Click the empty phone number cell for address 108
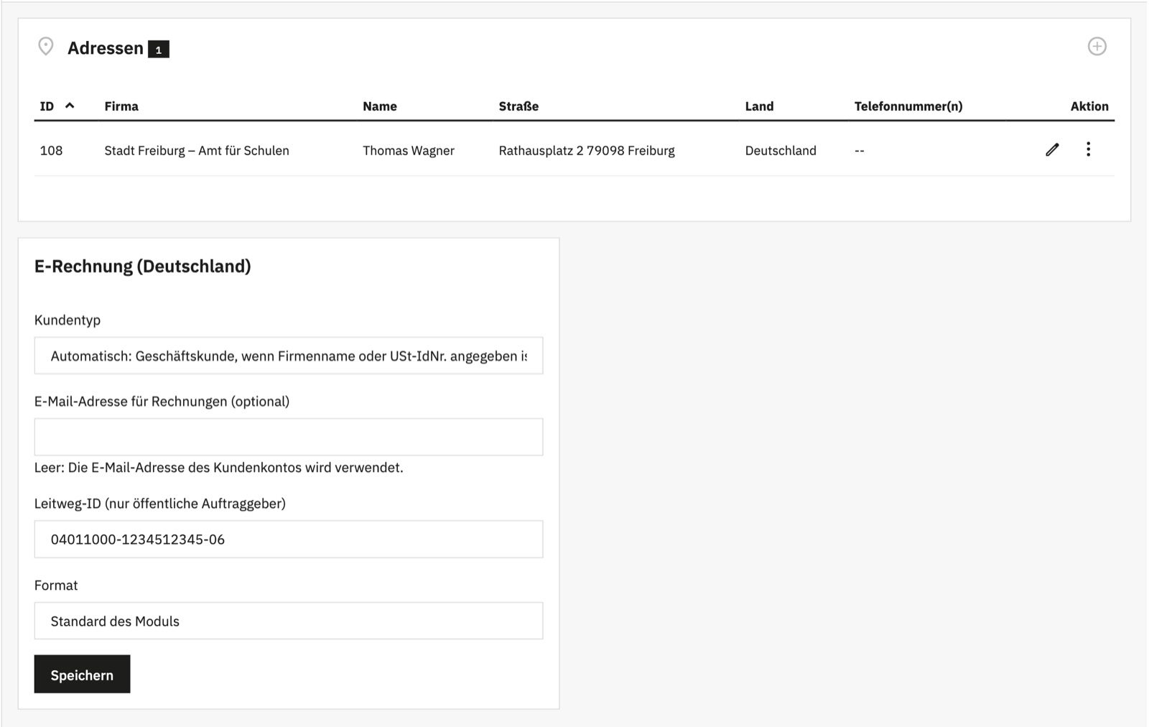 pyautogui.click(x=860, y=151)
